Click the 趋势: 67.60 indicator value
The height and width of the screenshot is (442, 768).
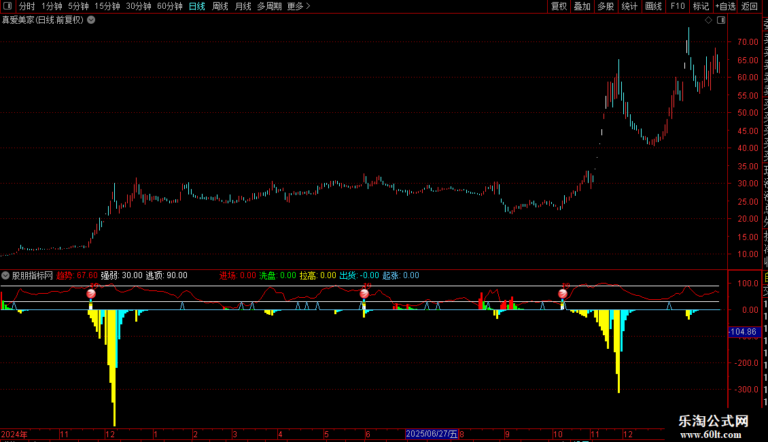pos(77,275)
